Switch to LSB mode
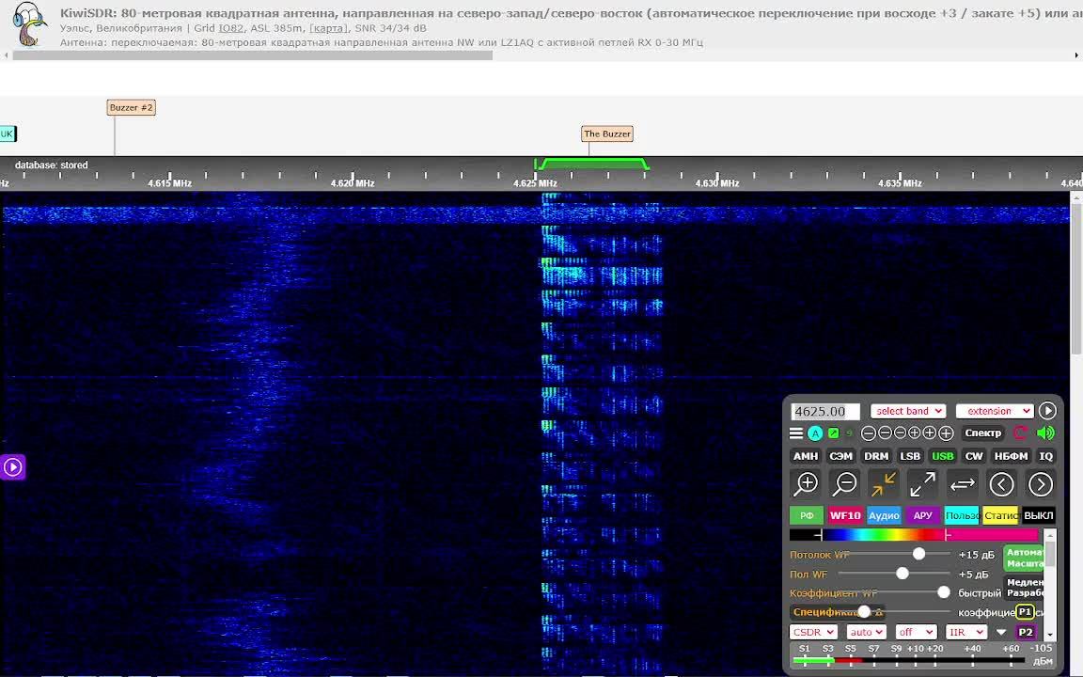The width and height of the screenshot is (1083, 677). coord(910,456)
